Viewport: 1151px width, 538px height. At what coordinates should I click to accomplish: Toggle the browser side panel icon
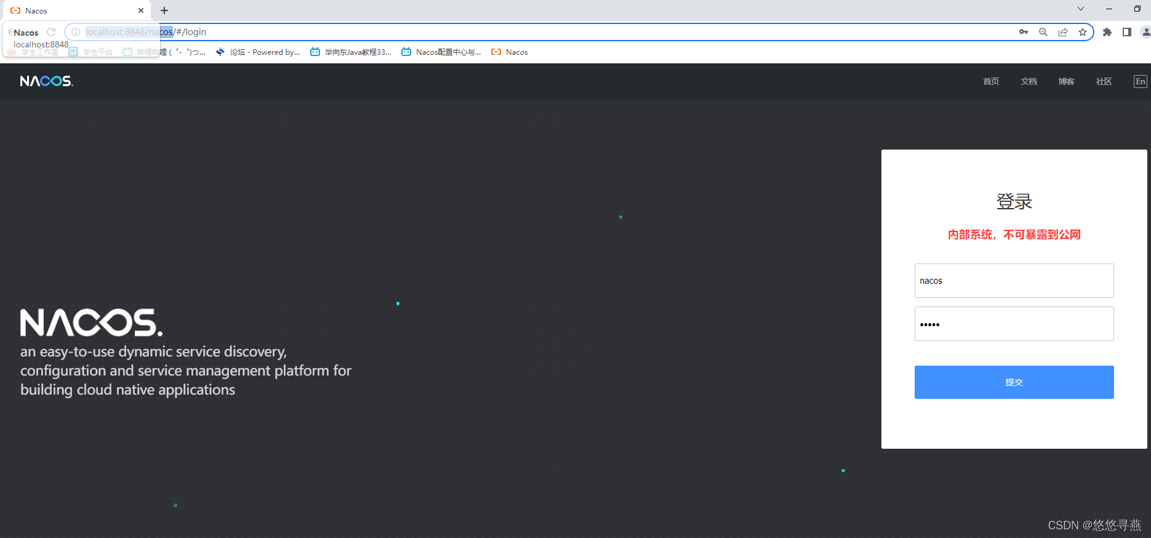1127,32
